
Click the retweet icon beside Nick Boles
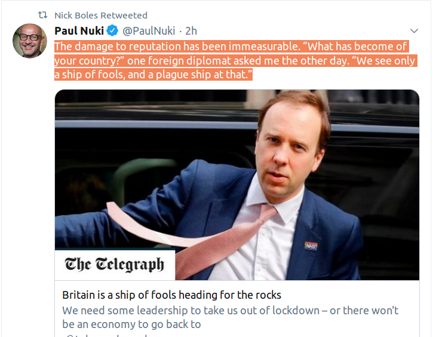[x=42, y=15]
